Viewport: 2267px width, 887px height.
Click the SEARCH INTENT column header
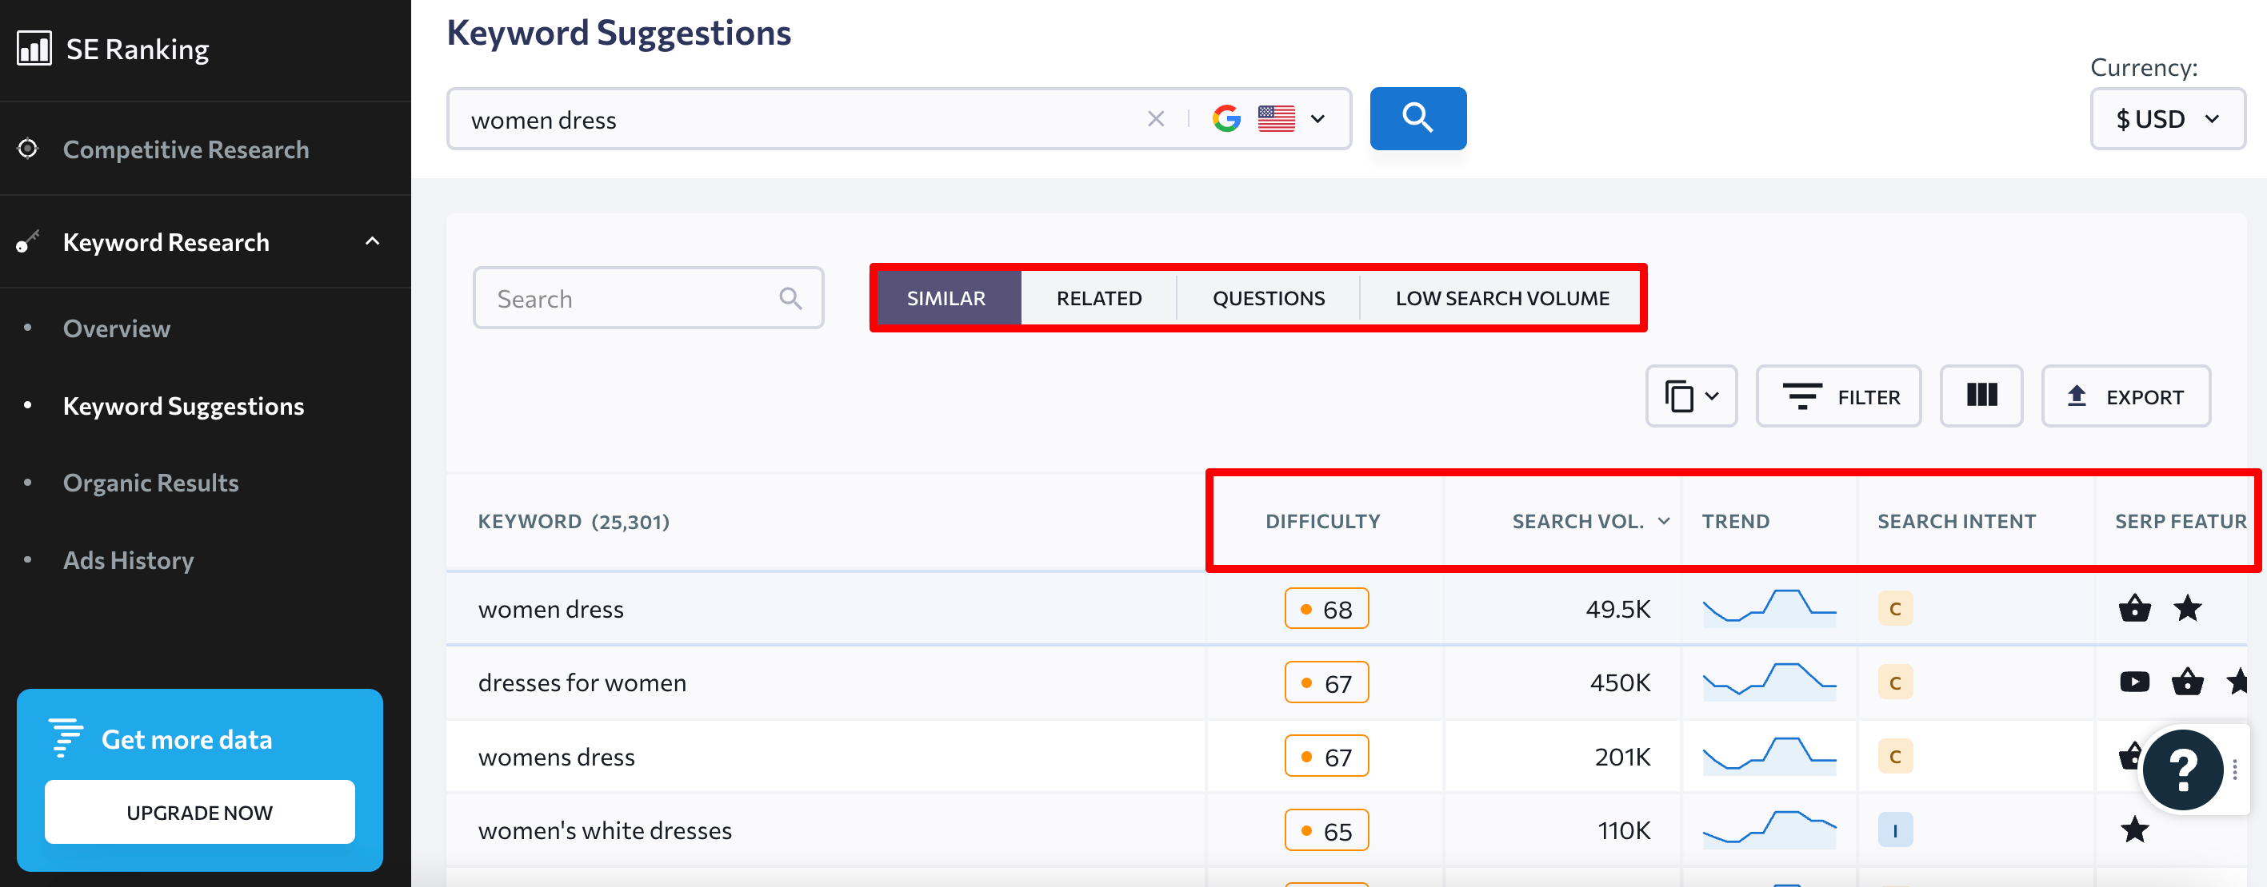coord(1956,521)
